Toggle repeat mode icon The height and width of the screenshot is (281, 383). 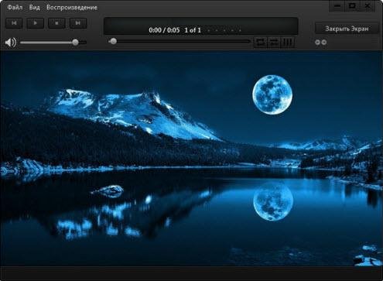tap(260, 42)
